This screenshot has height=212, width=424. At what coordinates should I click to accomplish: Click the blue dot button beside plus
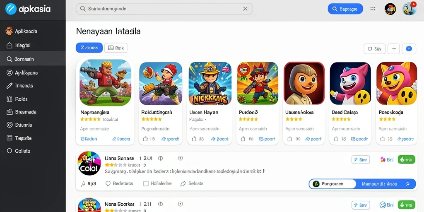pos(409,49)
